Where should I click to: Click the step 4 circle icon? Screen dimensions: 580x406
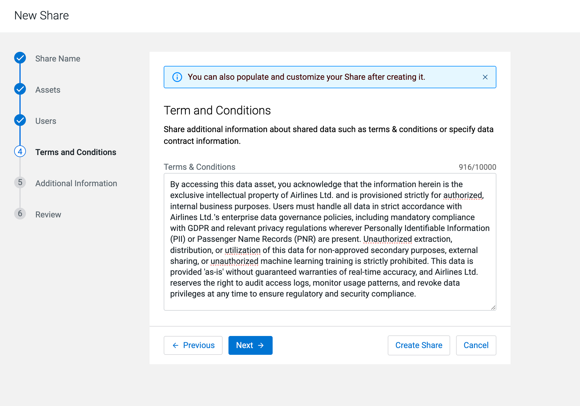20,152
